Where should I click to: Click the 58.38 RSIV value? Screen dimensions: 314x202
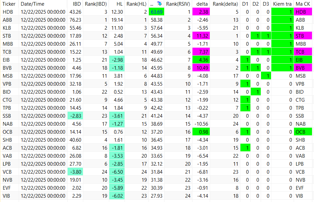click(157, 20)
